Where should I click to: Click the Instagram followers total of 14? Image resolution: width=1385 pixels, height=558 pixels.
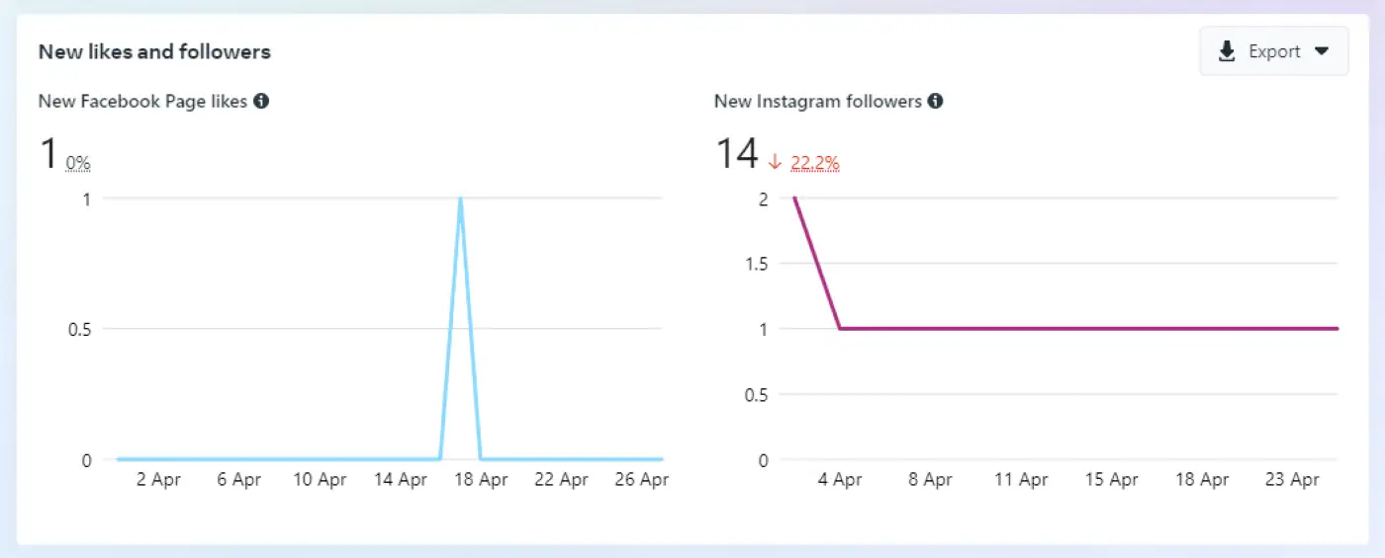point(736,154)
